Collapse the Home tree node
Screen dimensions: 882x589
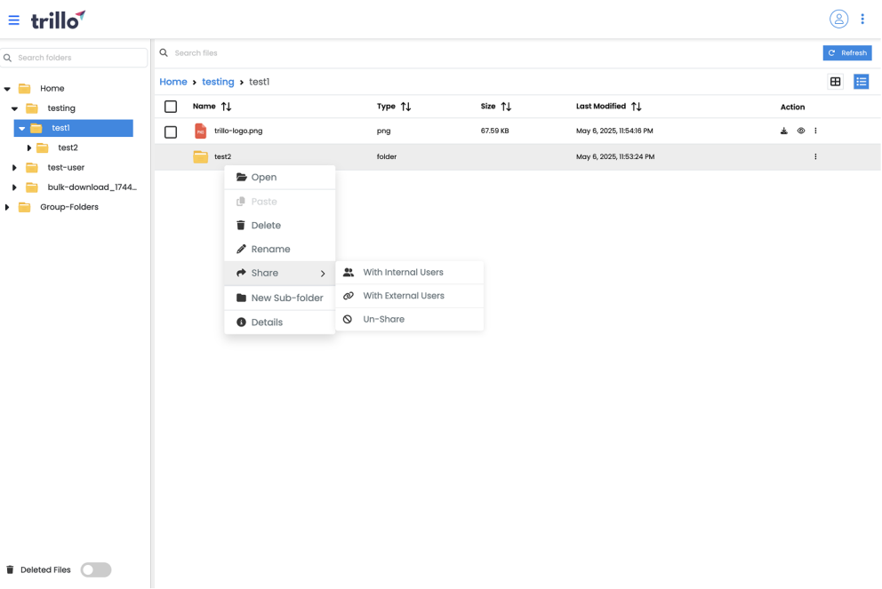click(7, 89)
